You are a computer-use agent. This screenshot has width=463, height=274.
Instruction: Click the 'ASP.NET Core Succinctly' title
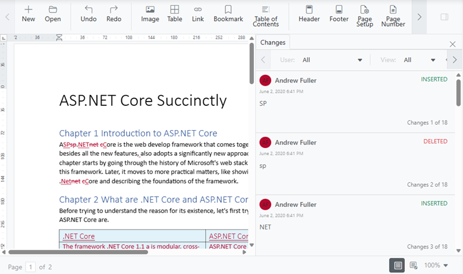(143, 100)
